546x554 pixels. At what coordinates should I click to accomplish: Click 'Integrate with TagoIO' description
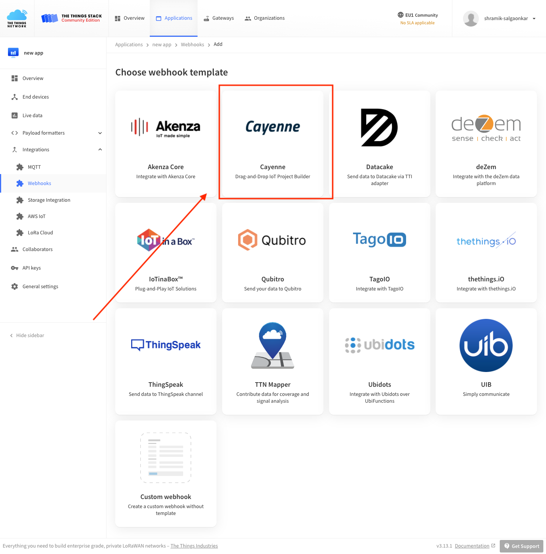click(x=380, y=289)
